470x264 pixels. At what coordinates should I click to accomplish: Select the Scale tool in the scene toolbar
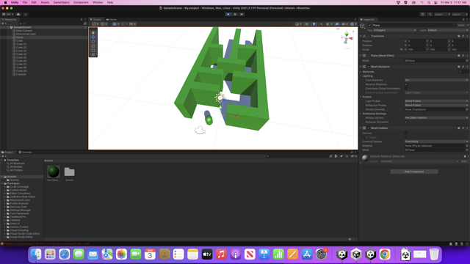pyautogui.click(x=93, y=46)
